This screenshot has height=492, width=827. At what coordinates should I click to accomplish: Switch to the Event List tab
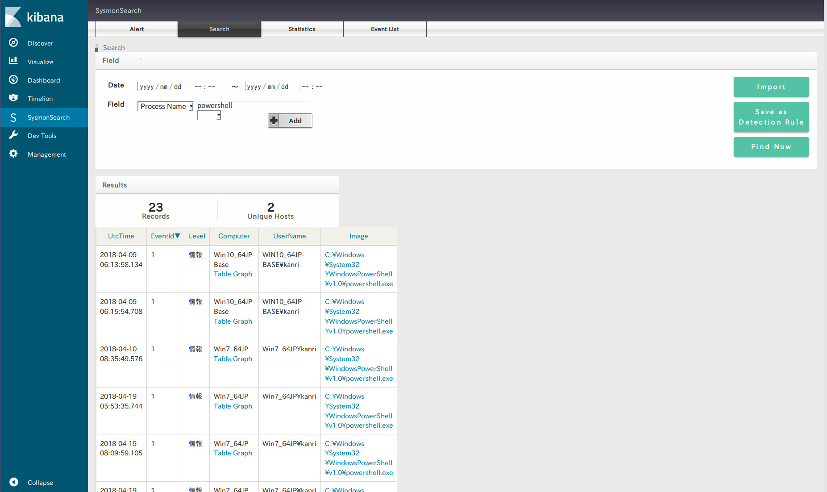[385, 29]
